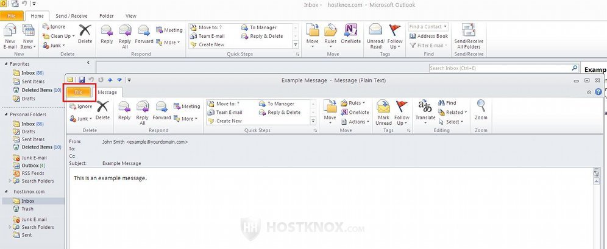The image size is (607, 249).
Task: Click Mark Unread in message window
Action: tap(383, 112)
